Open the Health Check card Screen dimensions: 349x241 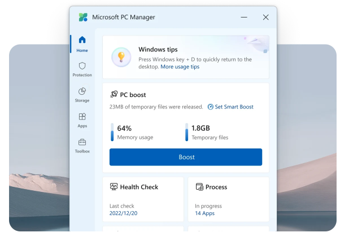(x=143, y=199)
